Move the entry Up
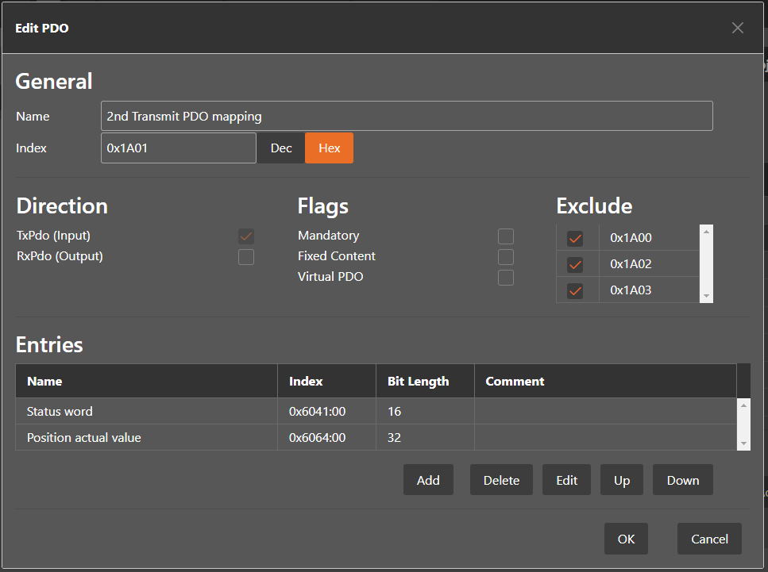Screen dimensions: 768x572 click(x=621, y=480)
